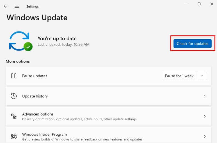The image size is (217, 143).
Task: Click the Windows Insider cat icon
Action: (x=14, y=137)
